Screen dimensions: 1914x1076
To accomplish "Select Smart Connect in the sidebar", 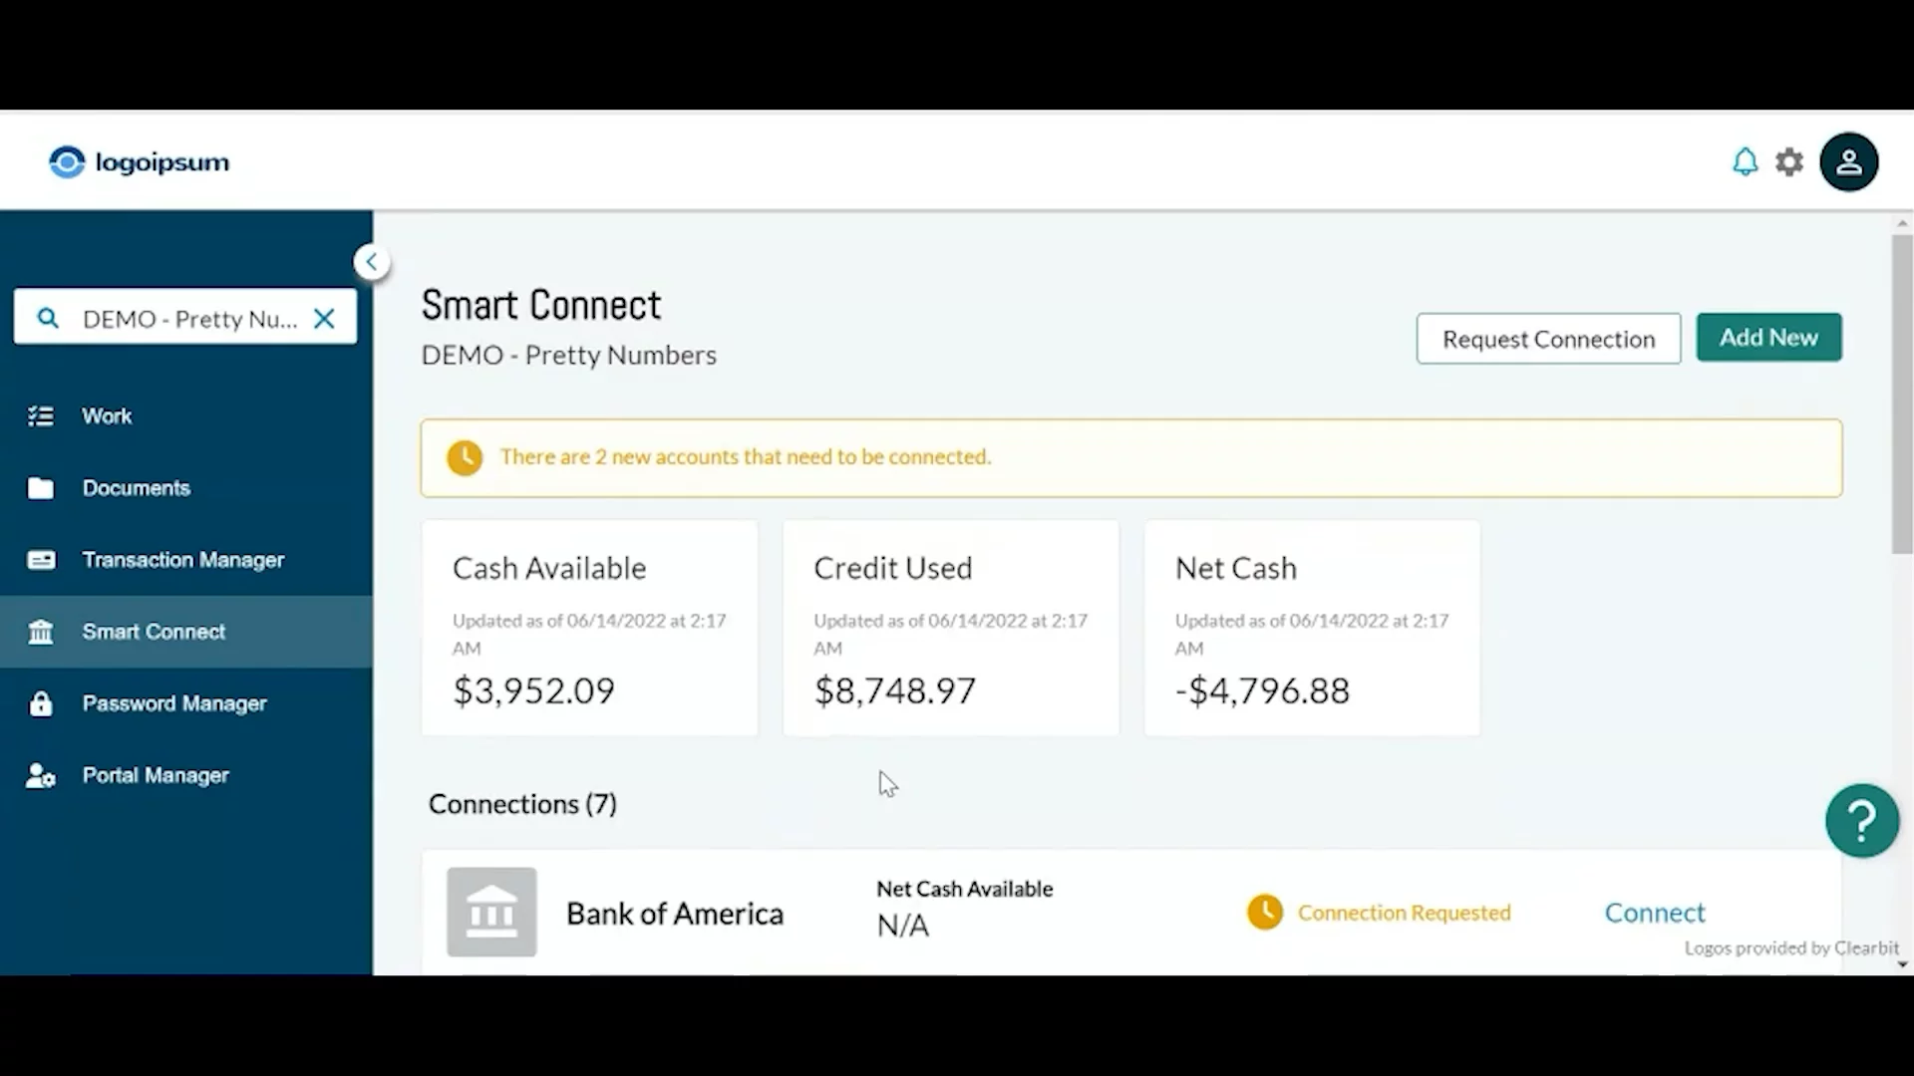I will pos(154,632).
